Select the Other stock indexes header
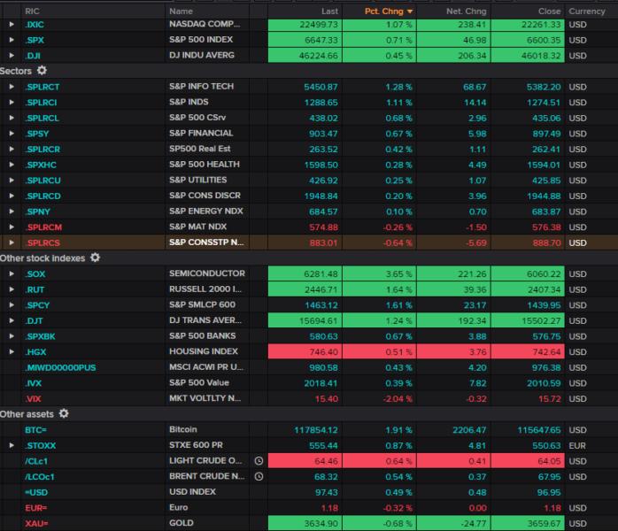Screen dimensions: 618x531 click(42, 258)
